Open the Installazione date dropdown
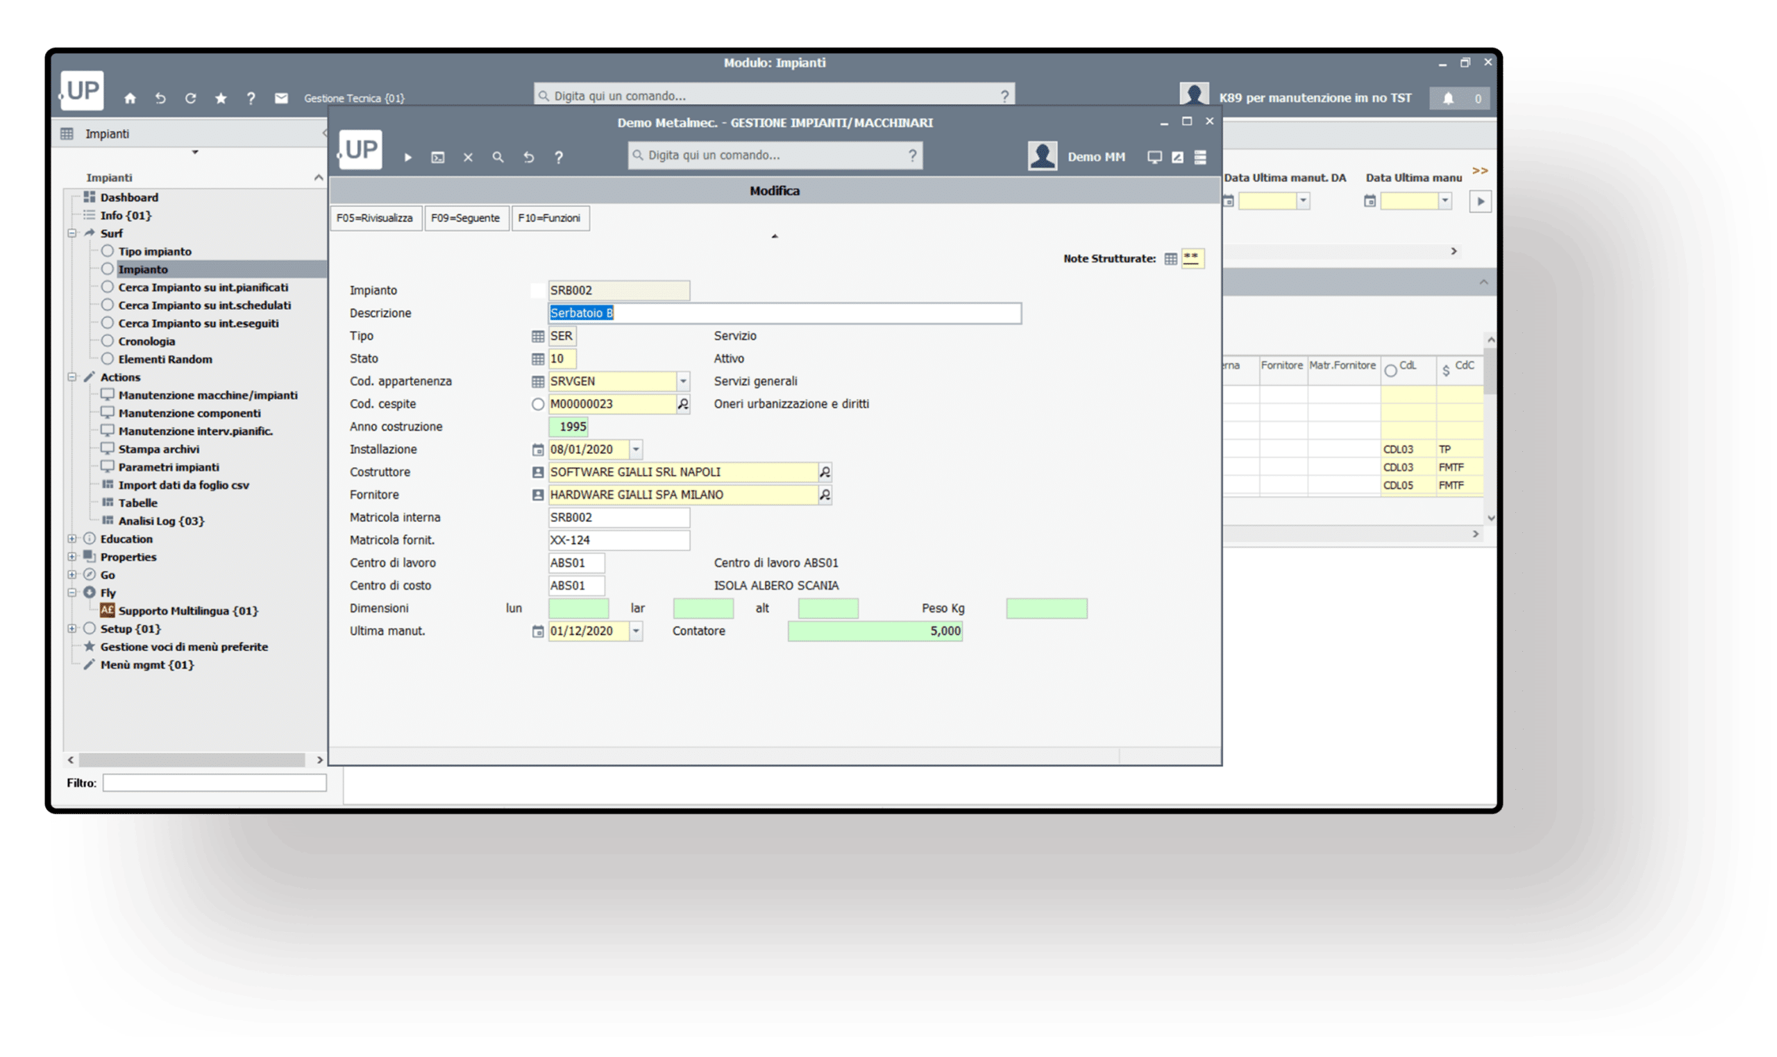This screenshot has width=1777, height=1057. 636,450
